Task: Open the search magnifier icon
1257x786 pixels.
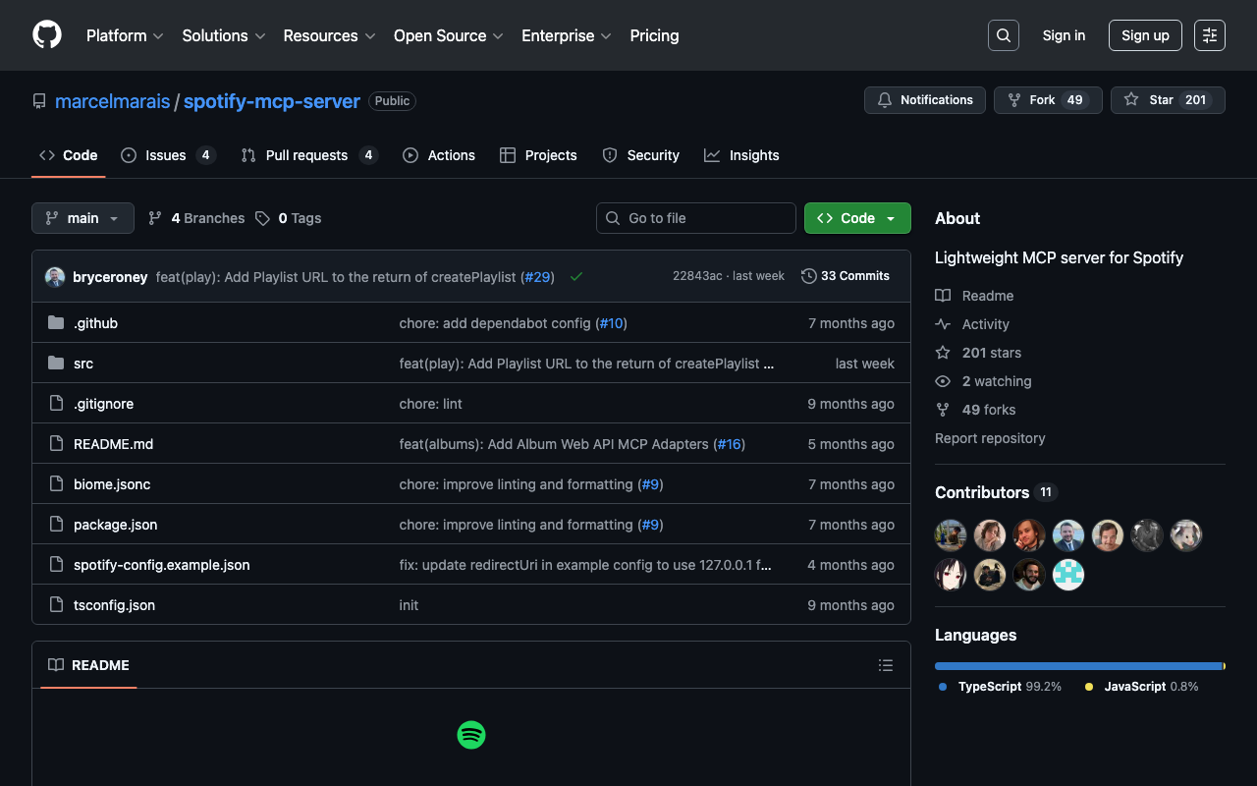Action: (1003, 35)
